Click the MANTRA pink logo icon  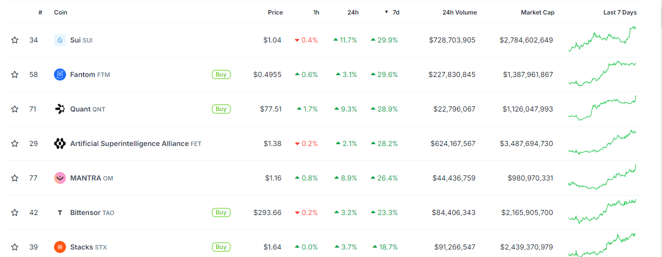[60, 178]
